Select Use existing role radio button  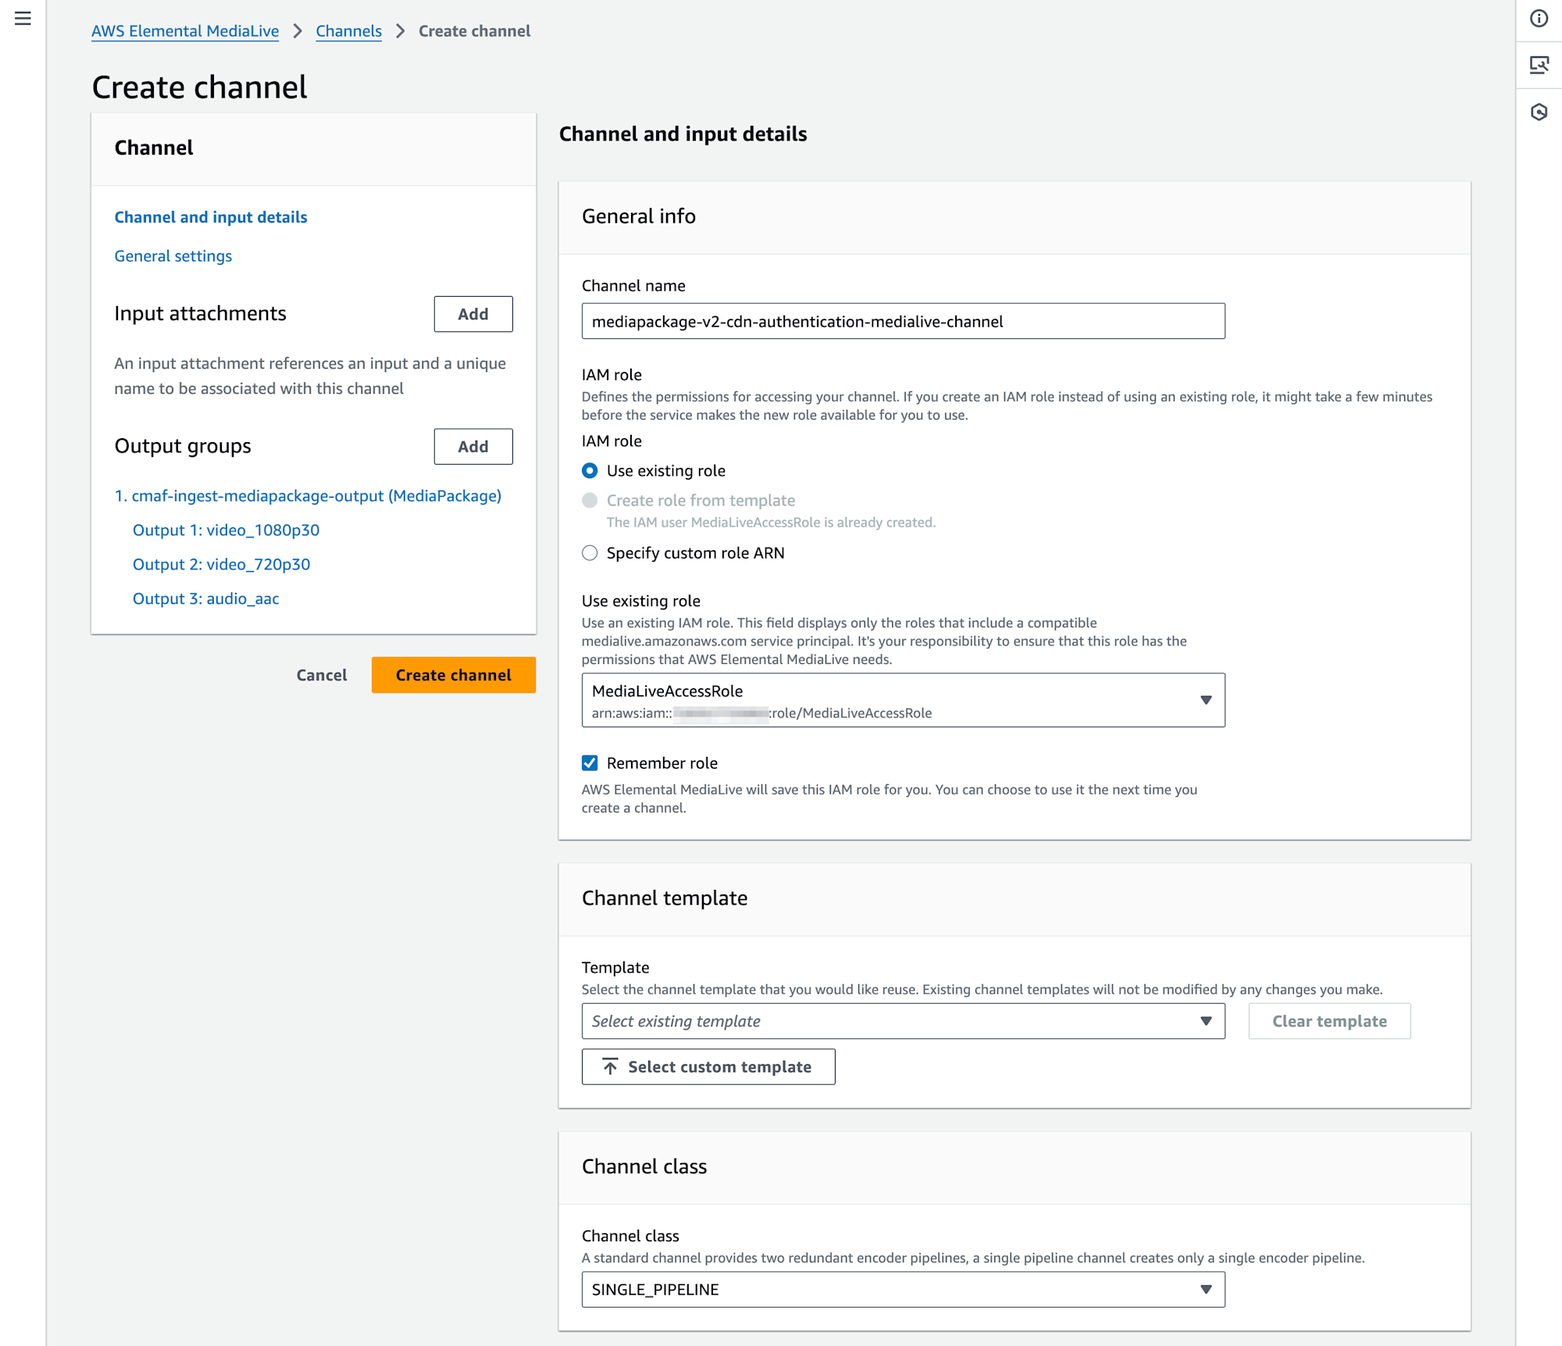coord(590,470)
